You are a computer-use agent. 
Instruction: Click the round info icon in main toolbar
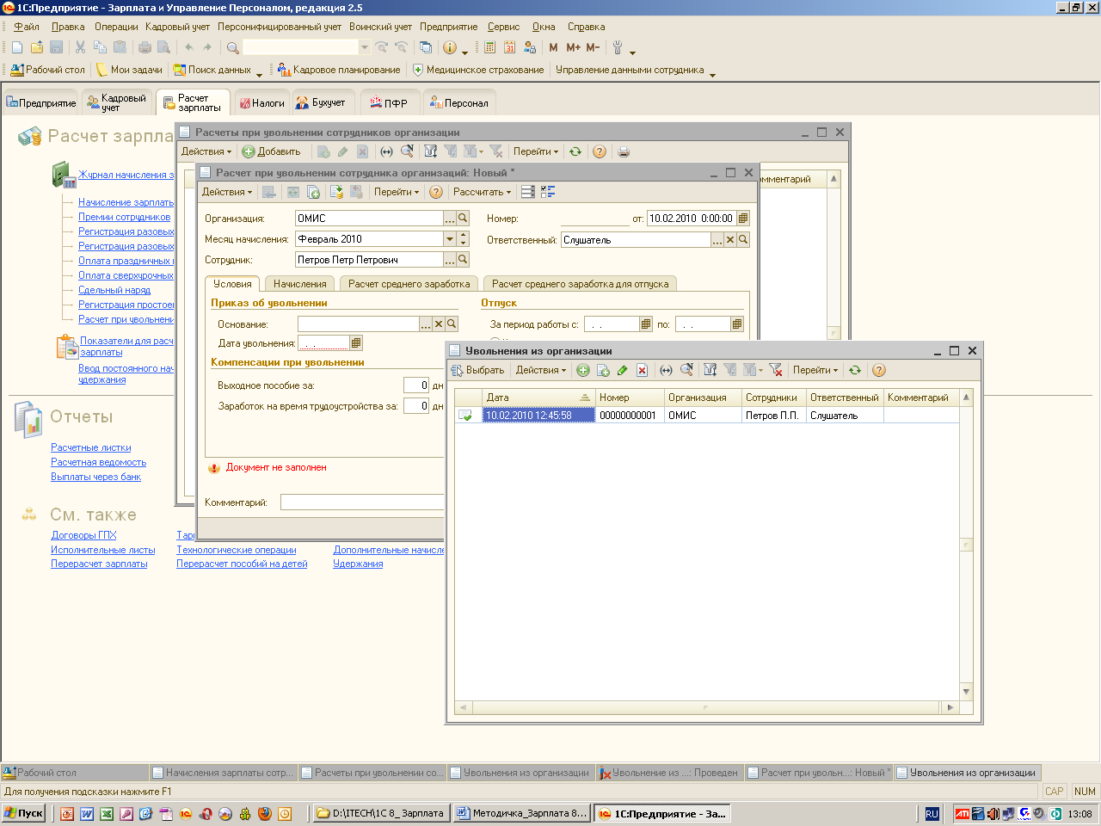click(450, 47)
